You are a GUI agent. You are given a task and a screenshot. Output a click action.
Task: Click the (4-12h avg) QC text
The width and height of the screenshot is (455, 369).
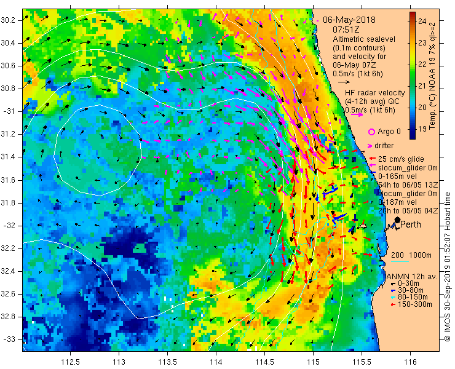click(x=372, y=101)
